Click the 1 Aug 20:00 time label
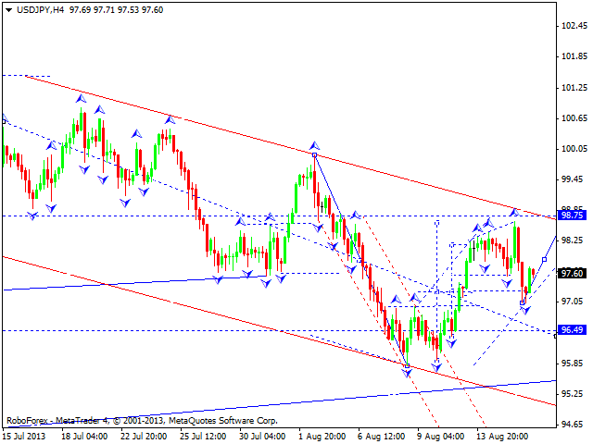 tap(322, 437)
